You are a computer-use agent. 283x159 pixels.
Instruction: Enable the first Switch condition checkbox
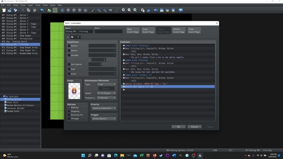(x=69, y=46)
